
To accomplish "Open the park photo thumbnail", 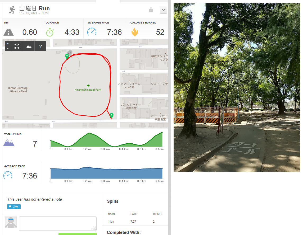I will tap(237, 87).
